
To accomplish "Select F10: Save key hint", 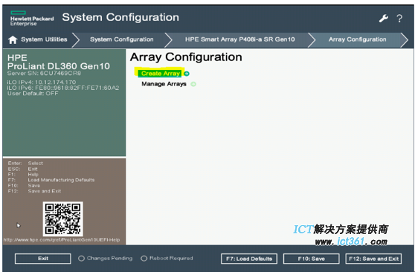I will pyautogui.click(x=24, y=186).
